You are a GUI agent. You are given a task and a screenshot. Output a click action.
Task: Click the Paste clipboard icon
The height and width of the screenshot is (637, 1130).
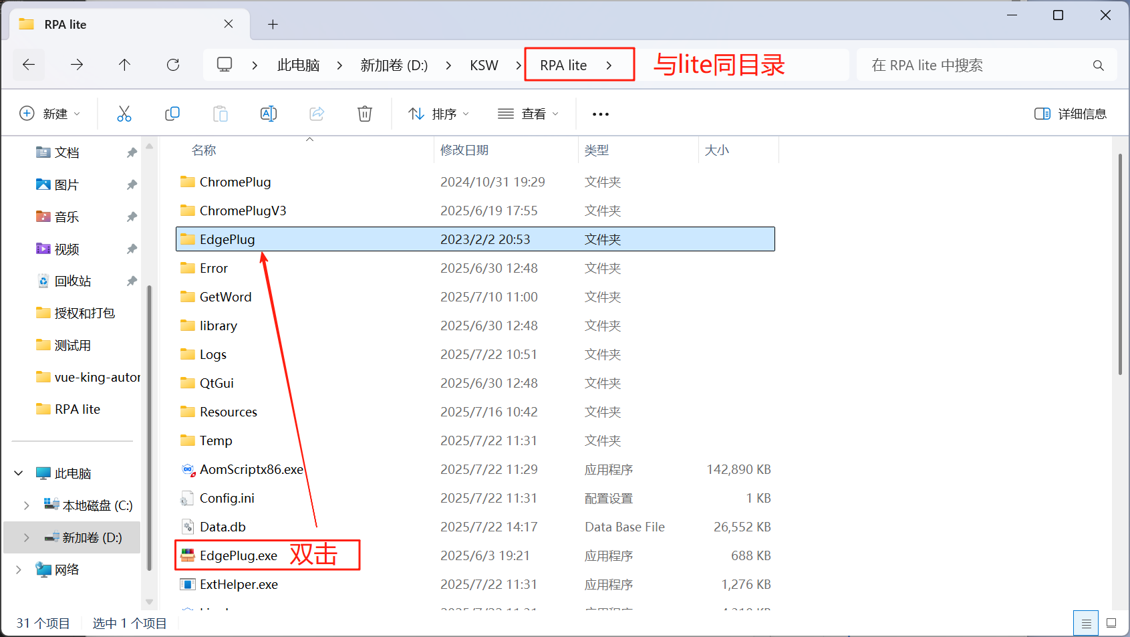tap(221, 114)
